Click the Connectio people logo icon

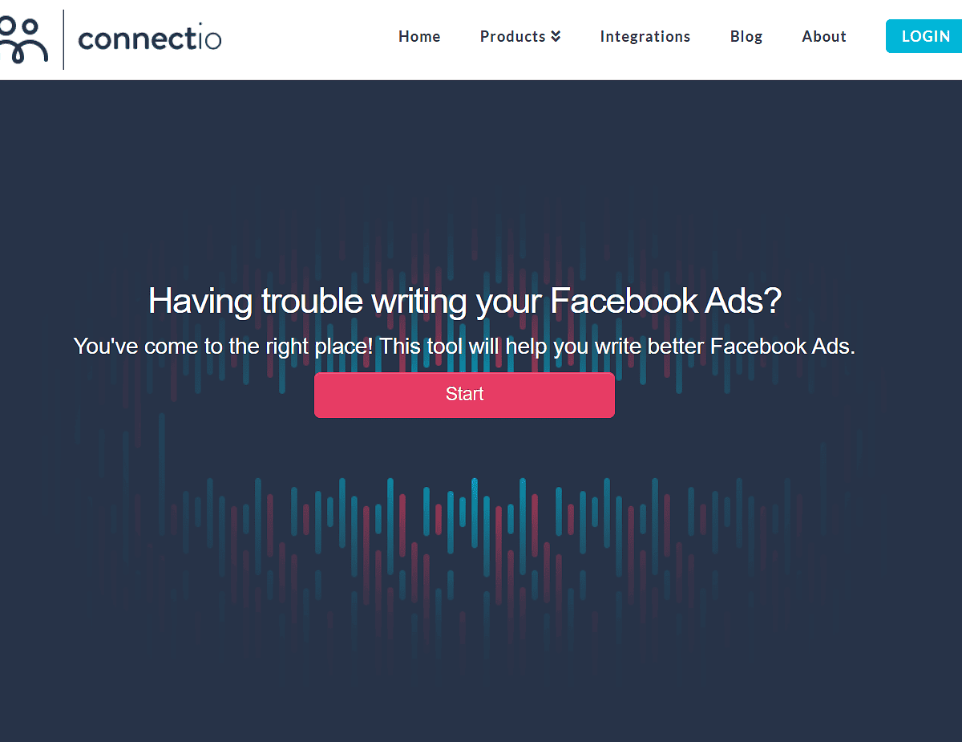pos(24,38)
